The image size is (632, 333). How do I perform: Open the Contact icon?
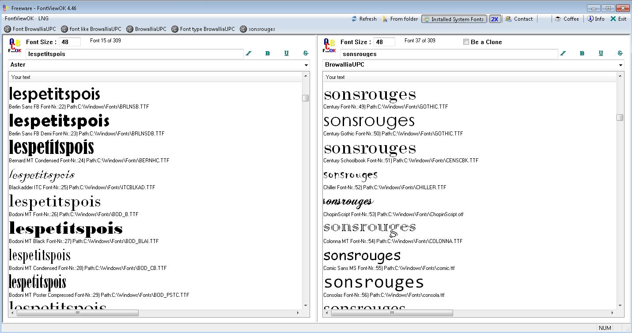[509, 19]
